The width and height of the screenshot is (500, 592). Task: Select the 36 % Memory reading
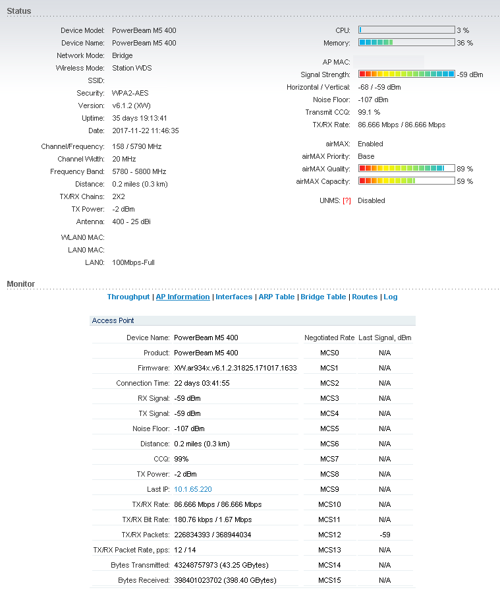[x=464, y=43]
